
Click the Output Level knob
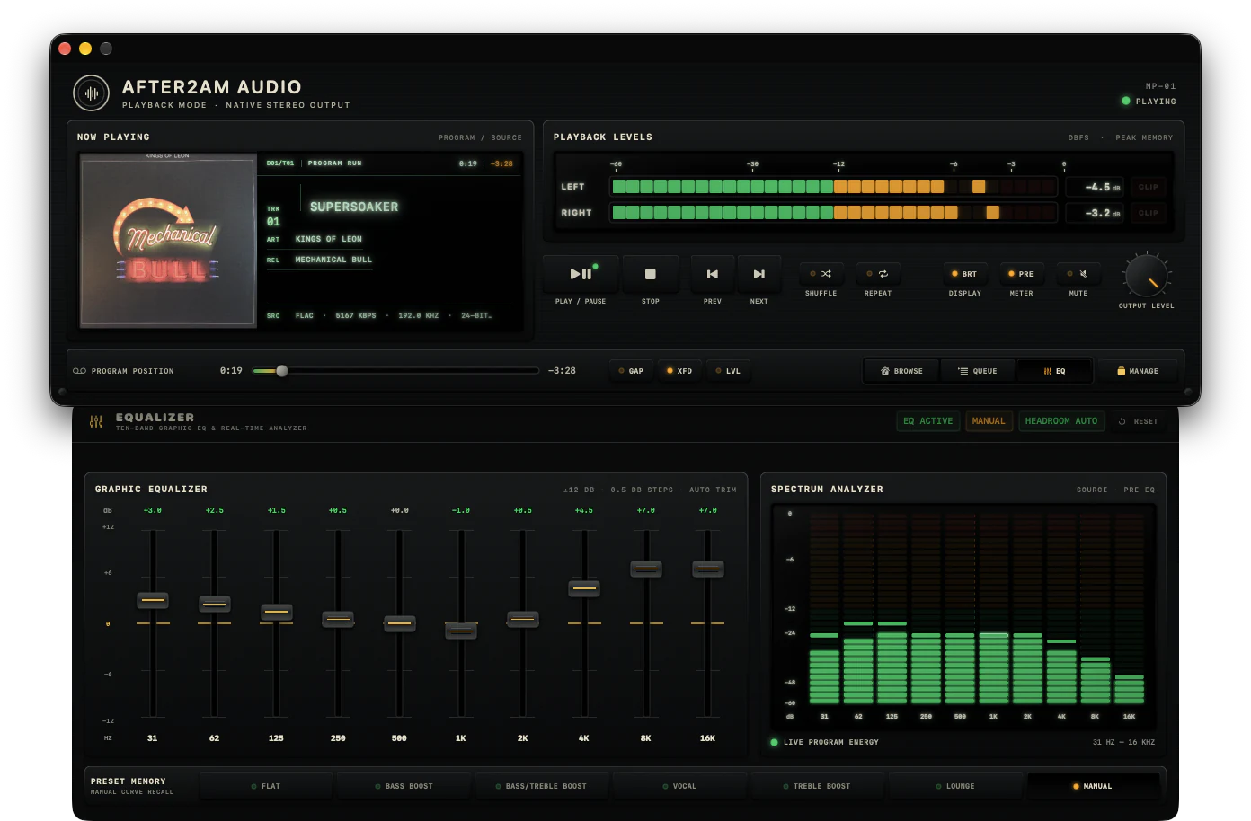1147,275
